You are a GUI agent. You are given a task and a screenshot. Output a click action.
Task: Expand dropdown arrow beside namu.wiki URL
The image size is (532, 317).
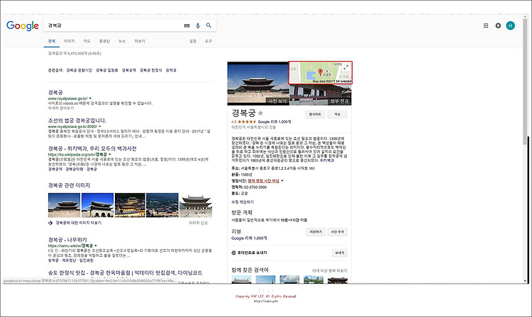[x=96, y=246]
